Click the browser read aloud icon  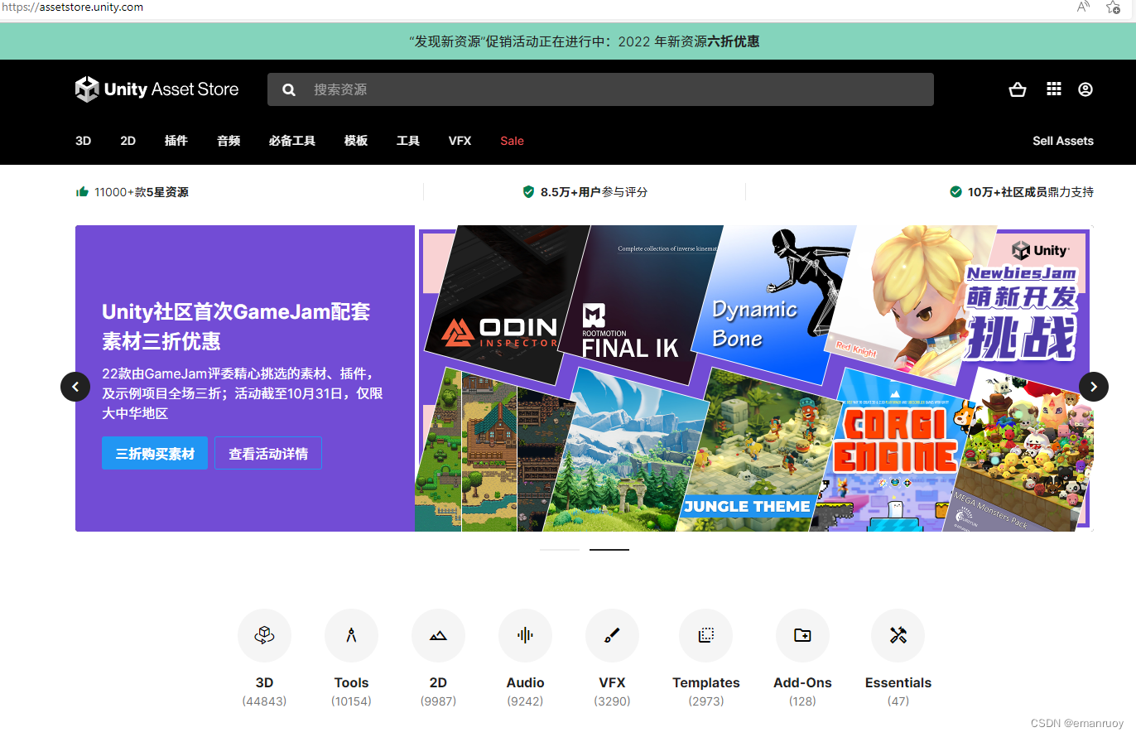pyautogui.click(x=1083, y=7)
